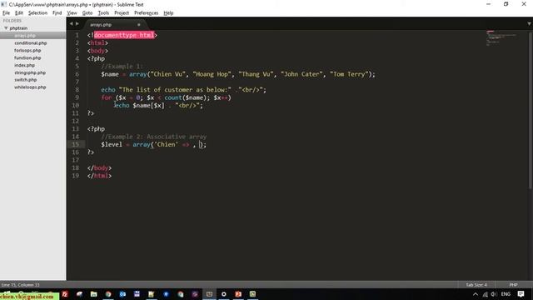
Task: Open the Goto menu
Action: (87, 13)
